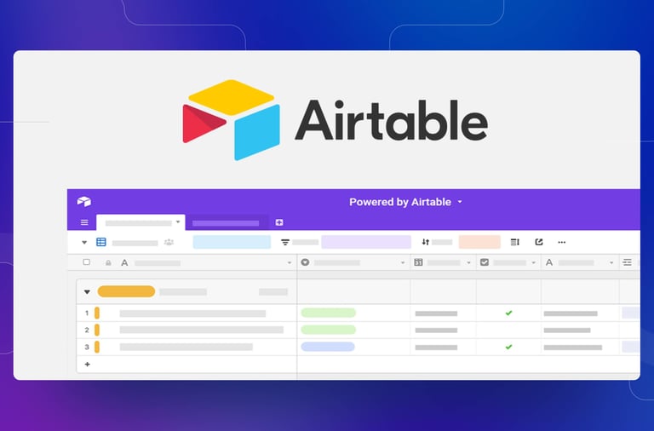Add a record with the plus icon
This screenshot has height=431, width=654.
[x=87, y=365]
